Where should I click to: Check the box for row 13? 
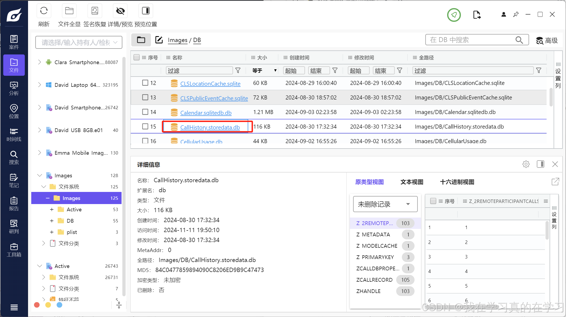[x=145, y=97]
